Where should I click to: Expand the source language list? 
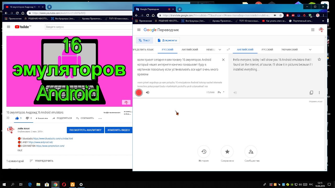[x=220, y=50]
